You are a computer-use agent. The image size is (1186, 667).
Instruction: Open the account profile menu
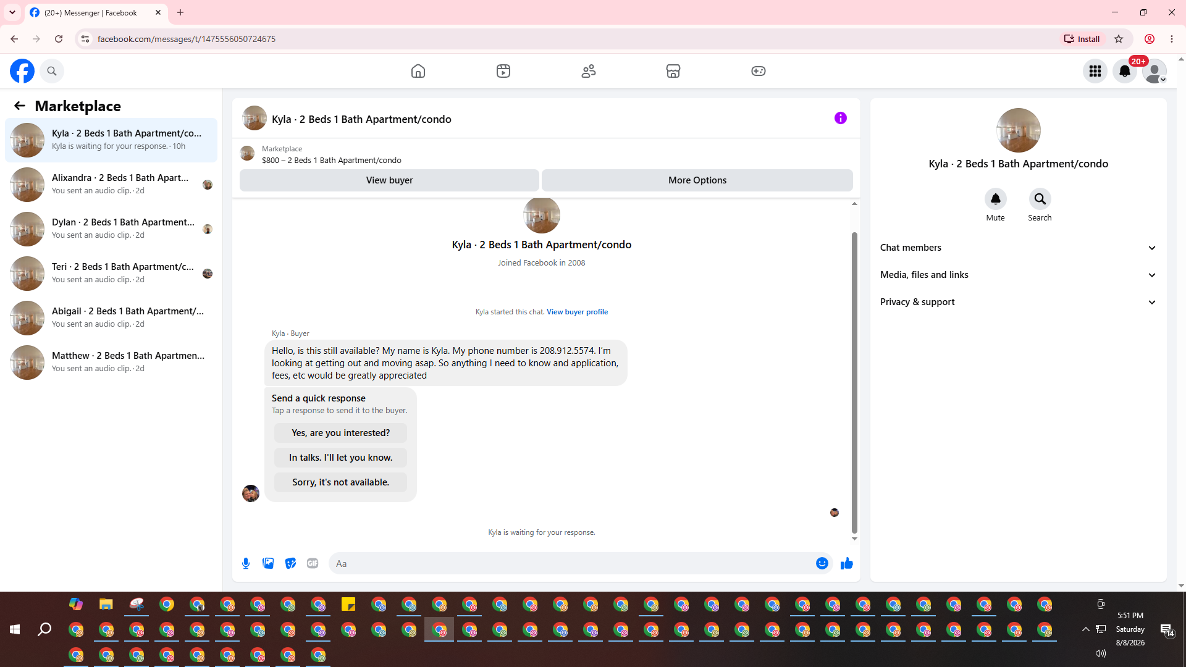click(x=1154, y=71)
